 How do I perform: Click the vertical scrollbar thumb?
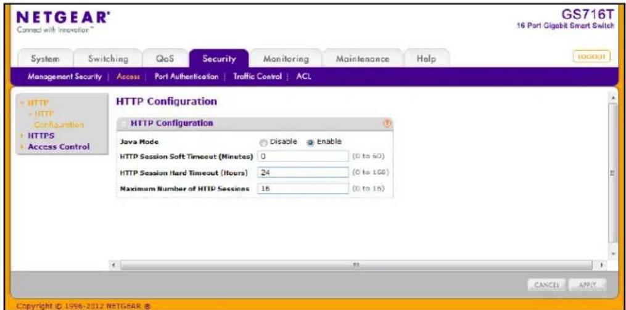click(x=614, y=173)
